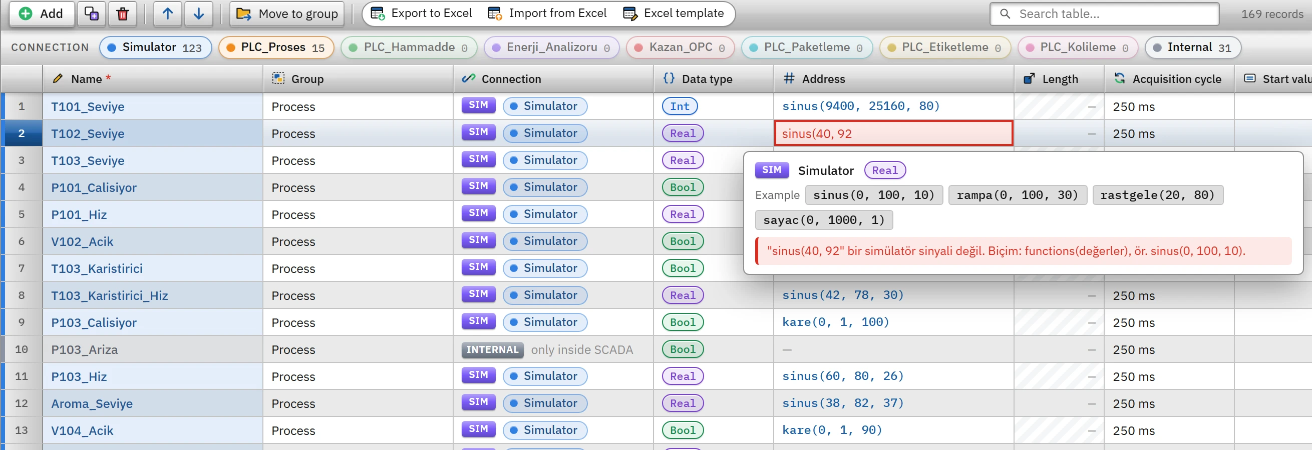Sort by Name column header
Image resolution: width=1312 pixels, height=450 pixels.
coord(152,79)
